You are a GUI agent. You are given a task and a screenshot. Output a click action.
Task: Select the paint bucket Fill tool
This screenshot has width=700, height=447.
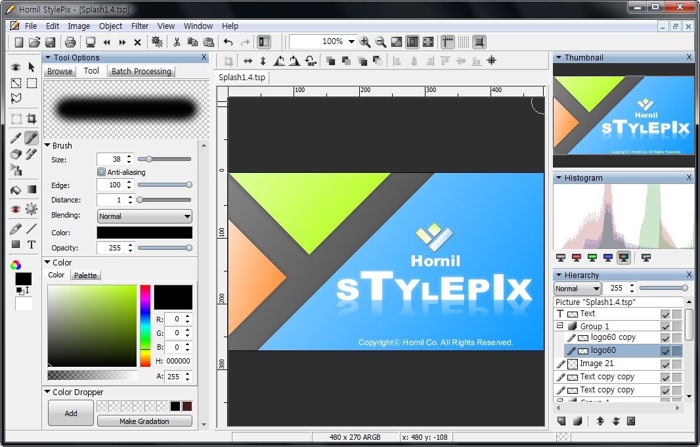[x=16, y=189]
